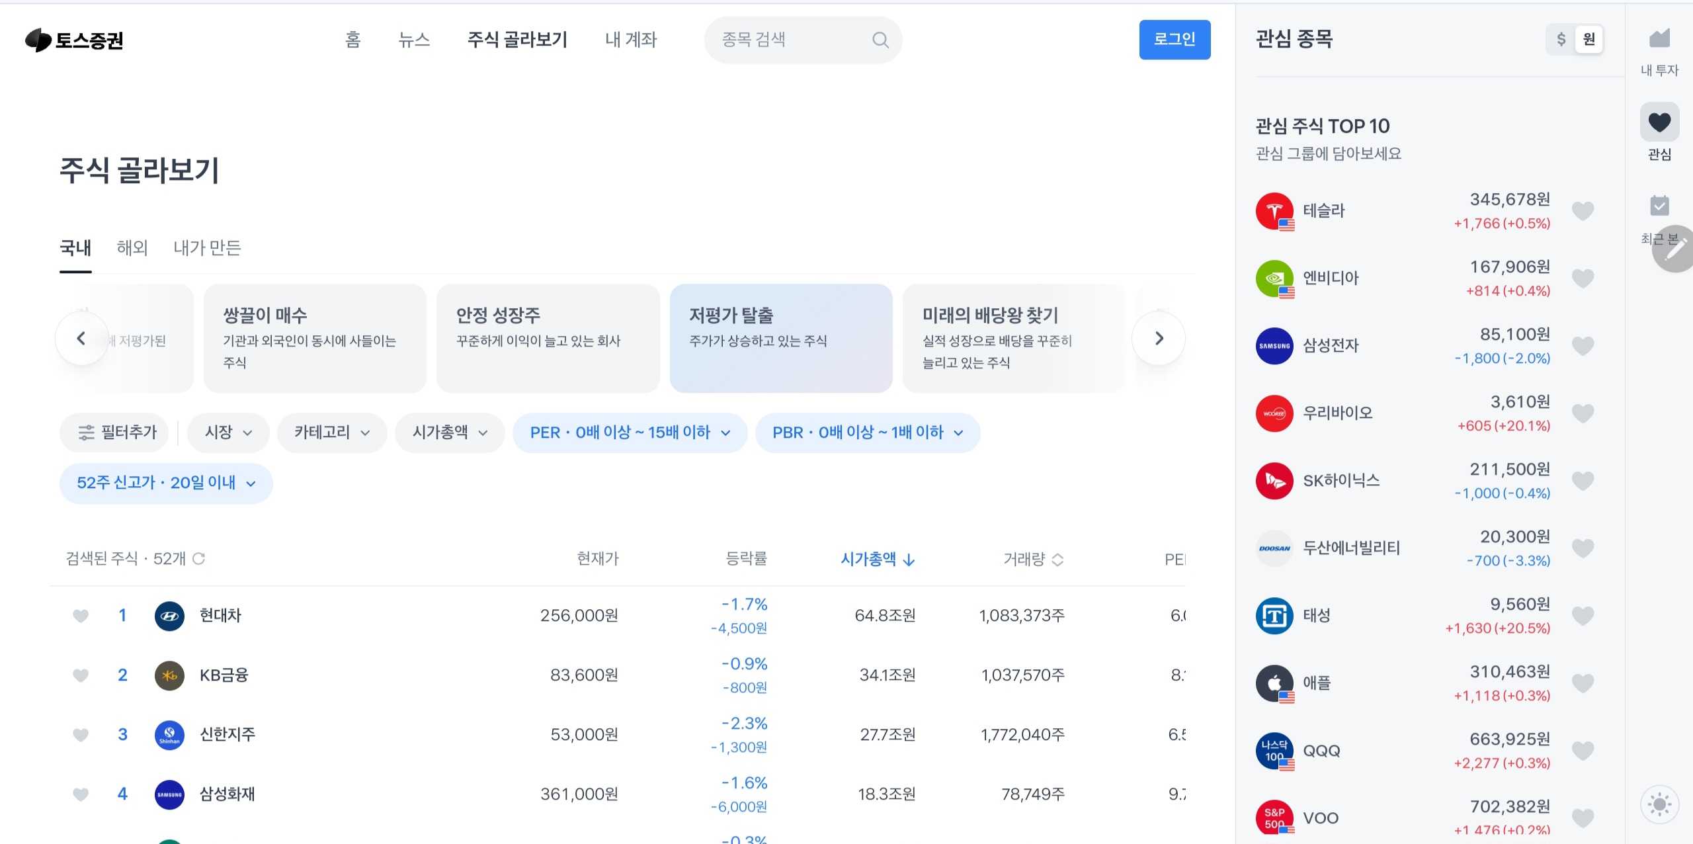The image size is (1693, 844).
Task: Expand the PER 0배~15배 filter
Action: point(630,433)
